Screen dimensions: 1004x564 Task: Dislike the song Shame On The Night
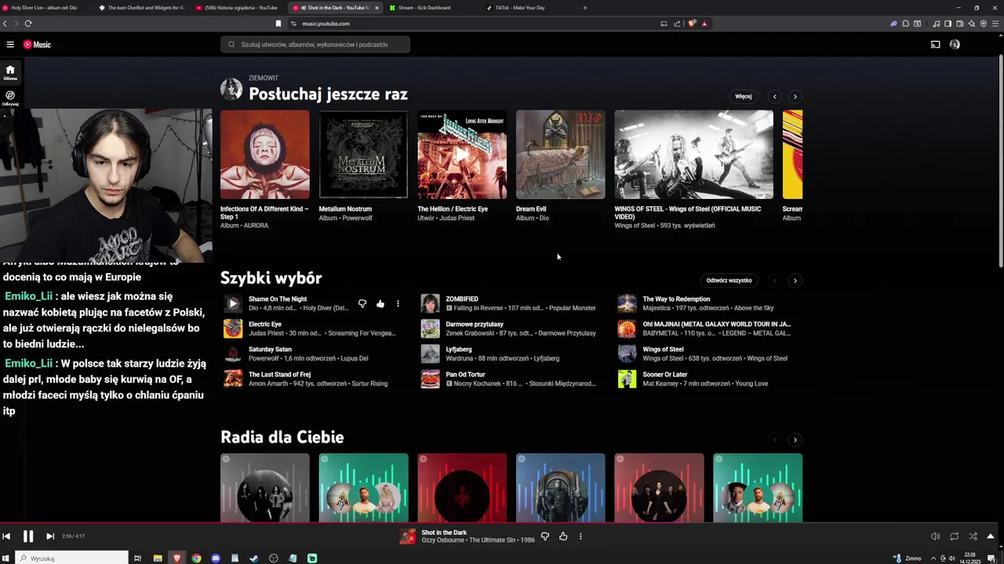coord(362,304)
